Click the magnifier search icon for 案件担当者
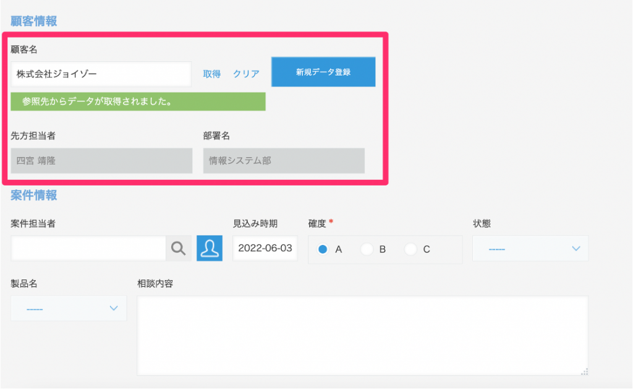Viewport: 633px width, 389px height. [179, 248]
